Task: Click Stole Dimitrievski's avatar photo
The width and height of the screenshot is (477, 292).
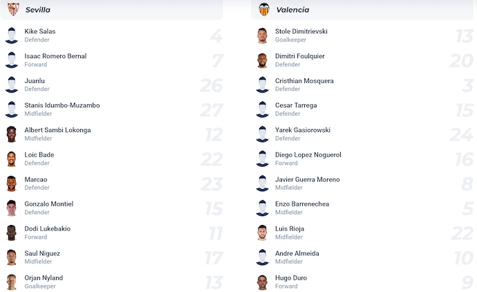Action: coord(262,36)
